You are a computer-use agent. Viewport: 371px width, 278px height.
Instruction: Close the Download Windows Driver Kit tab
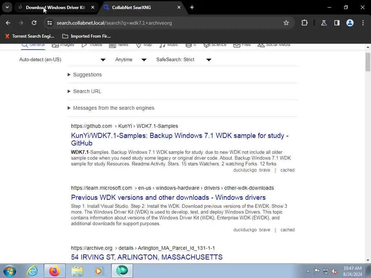pos(93,7)
